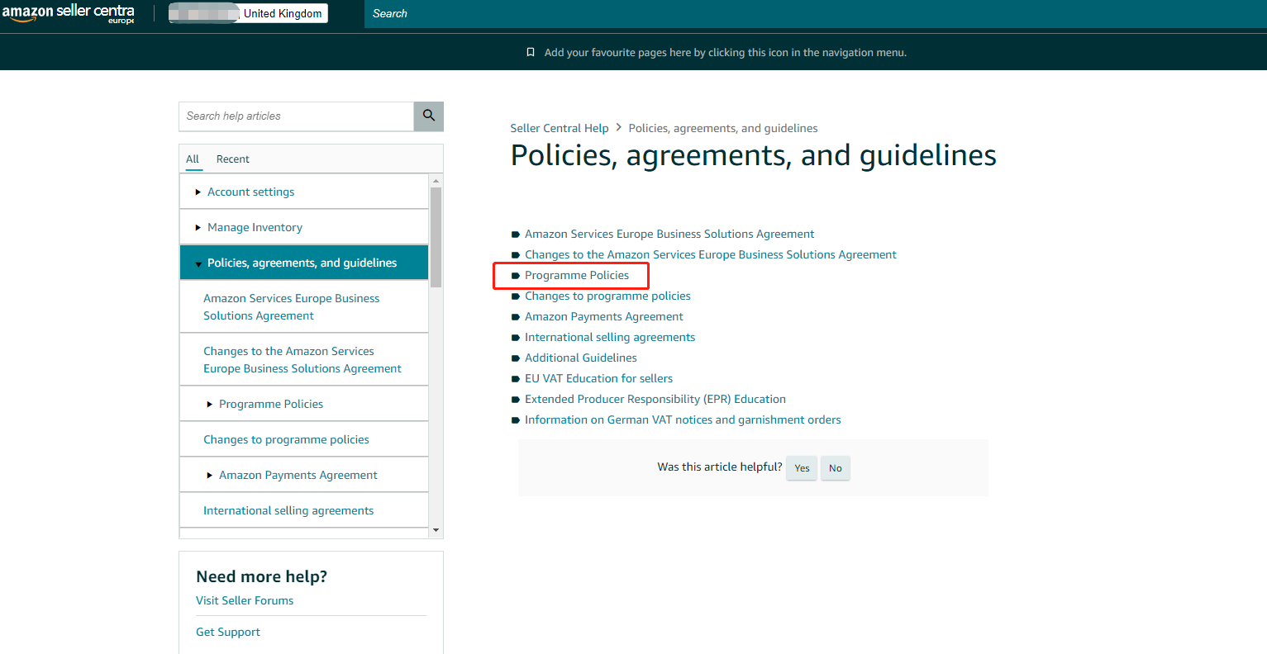The height and width of the screenshot is (654, 1267).
Task: Open Programme Policies link in main list
Action: 577,276
